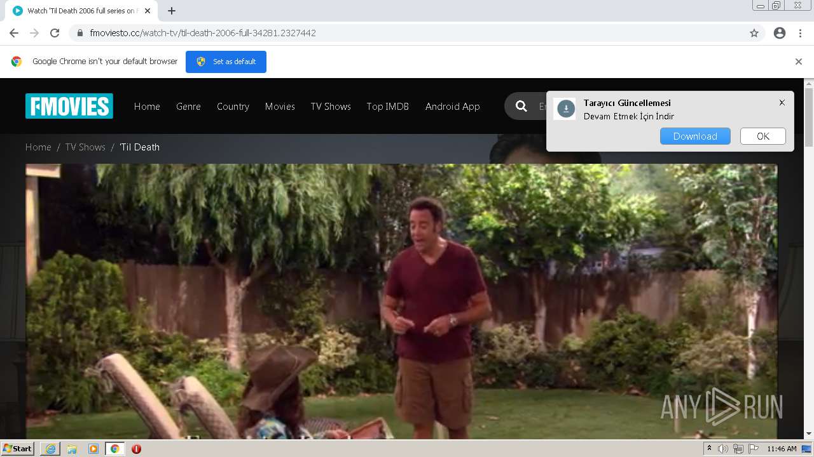
Task: Open the Chrome profile avatar icon
Action: click(x=780, y=33)
